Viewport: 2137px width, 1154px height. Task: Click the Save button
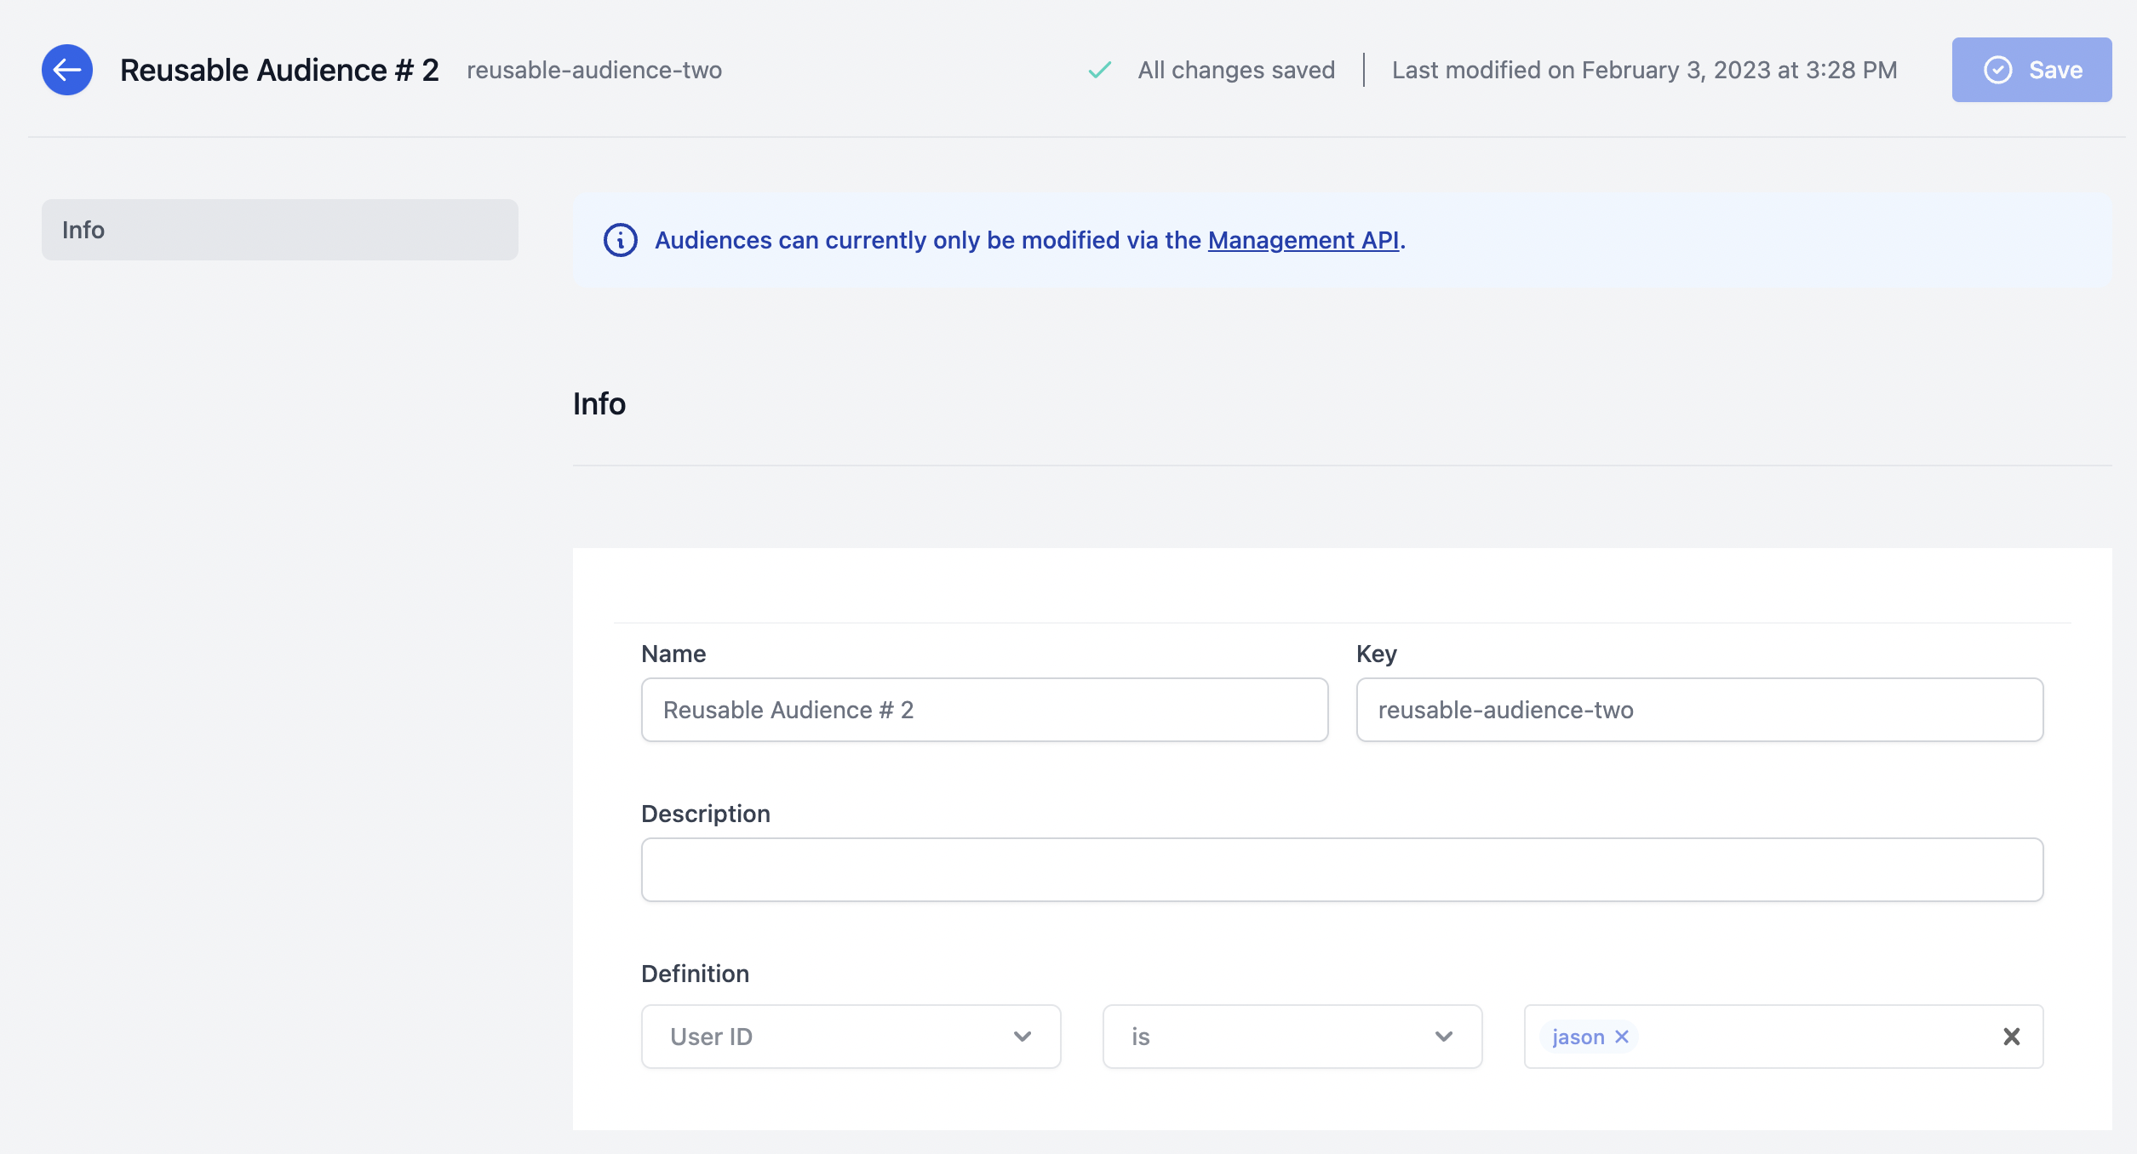[x=2031, y=68]
